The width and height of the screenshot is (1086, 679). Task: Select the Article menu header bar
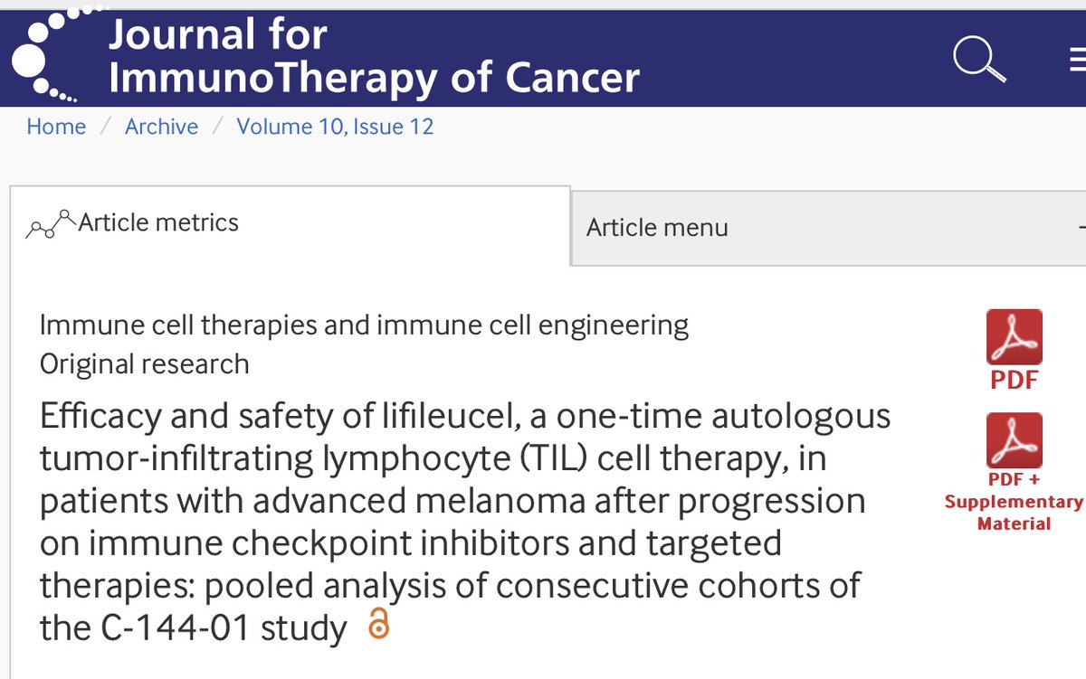(x=814, y=227)
